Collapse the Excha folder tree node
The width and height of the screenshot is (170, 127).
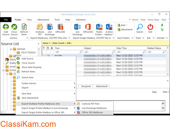3,70
